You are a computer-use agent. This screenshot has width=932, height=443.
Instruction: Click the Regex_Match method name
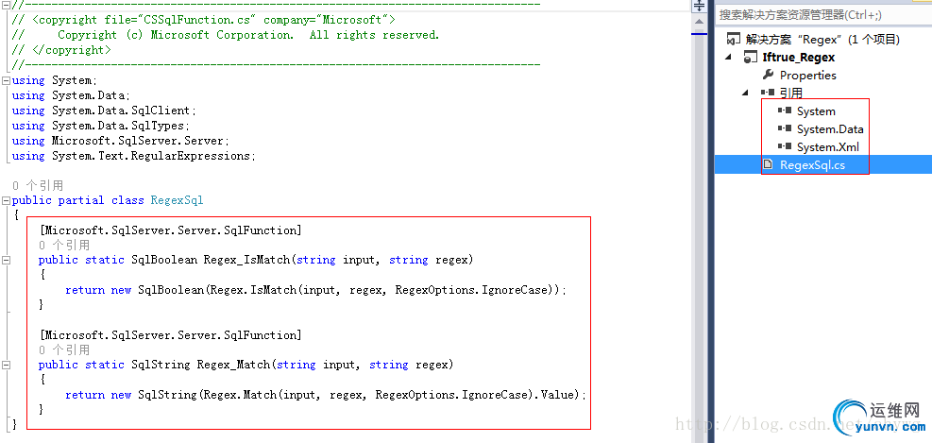coord(233,365)
